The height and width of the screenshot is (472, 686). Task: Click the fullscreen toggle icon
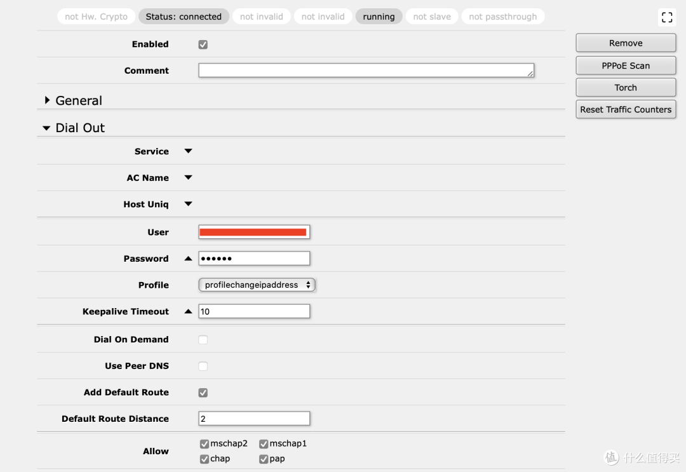click(x=666, y=17)
